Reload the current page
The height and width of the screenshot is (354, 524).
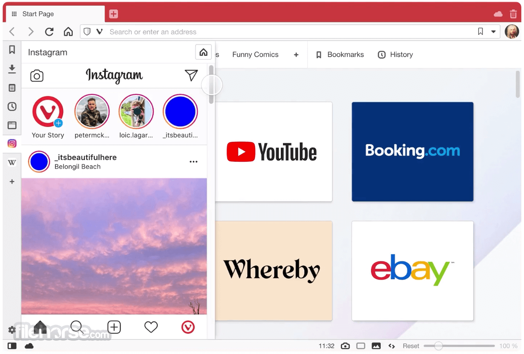[x=49, y=32]
